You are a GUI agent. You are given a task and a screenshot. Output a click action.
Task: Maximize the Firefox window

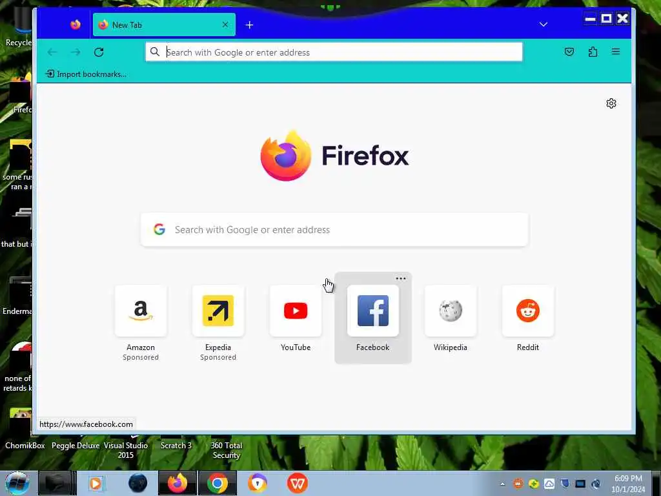pyautogui.click(x=606, y=19)
